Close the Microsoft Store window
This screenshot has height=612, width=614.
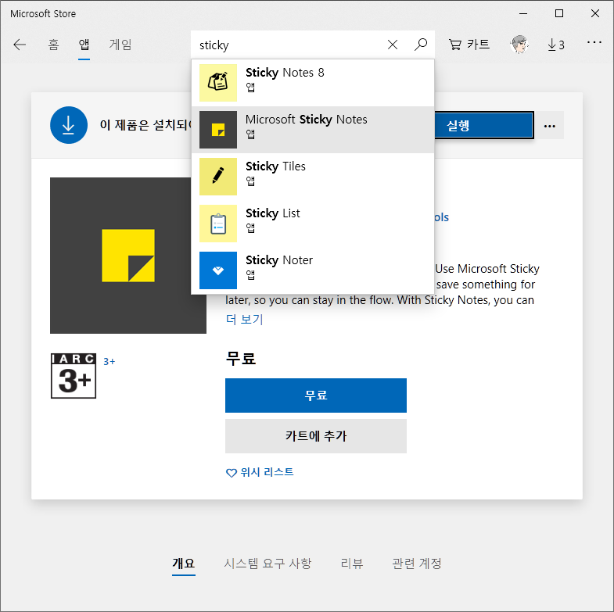point(595,14)
